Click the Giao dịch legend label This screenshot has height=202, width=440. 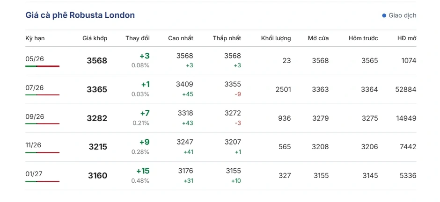click(x=403, y=16)
